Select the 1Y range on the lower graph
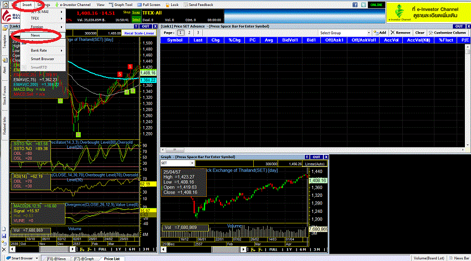Viewport: 471px width, 261px height. tap(289, 249)
